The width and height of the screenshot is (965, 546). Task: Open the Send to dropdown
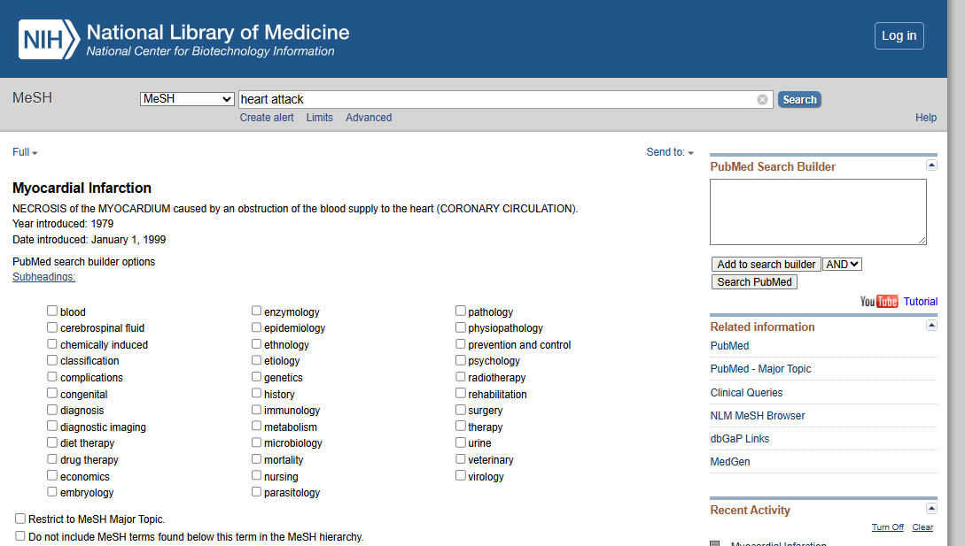click(x=670, y=152)
